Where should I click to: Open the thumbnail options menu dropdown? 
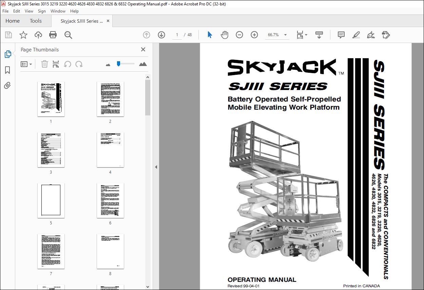(x=26, y=64)
